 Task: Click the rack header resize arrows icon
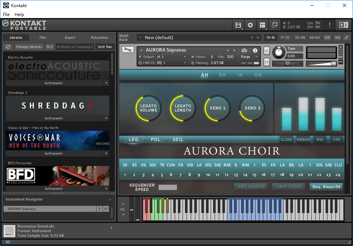click(347, 38)
